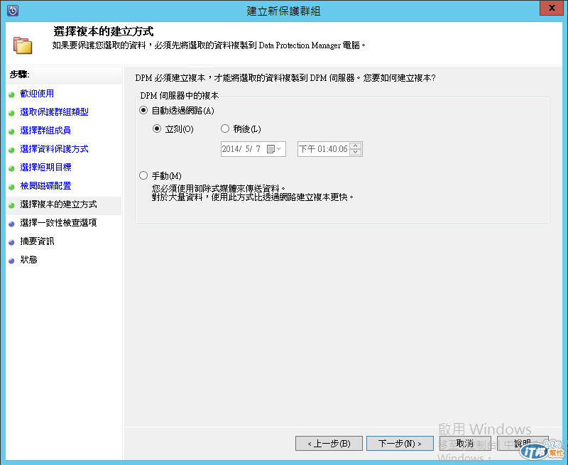Open the 檢閱磁碟配置 step
Image resolution: width=568 pixels, height=465 pixels.
click(45, 186)
